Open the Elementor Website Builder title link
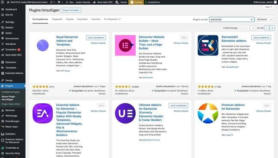The height and width of the screenshot is (158, 278). (x=151, y=43)
